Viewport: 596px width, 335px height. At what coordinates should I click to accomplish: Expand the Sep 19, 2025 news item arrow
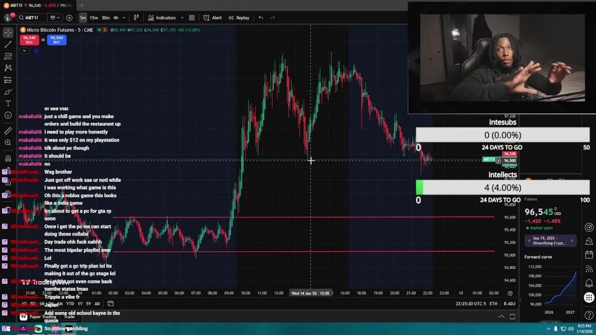pyautogui.click(x=572, y=241)
